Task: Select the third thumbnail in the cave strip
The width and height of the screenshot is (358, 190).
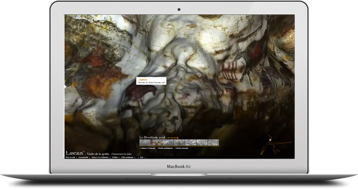Action: [x=167, y=143]
